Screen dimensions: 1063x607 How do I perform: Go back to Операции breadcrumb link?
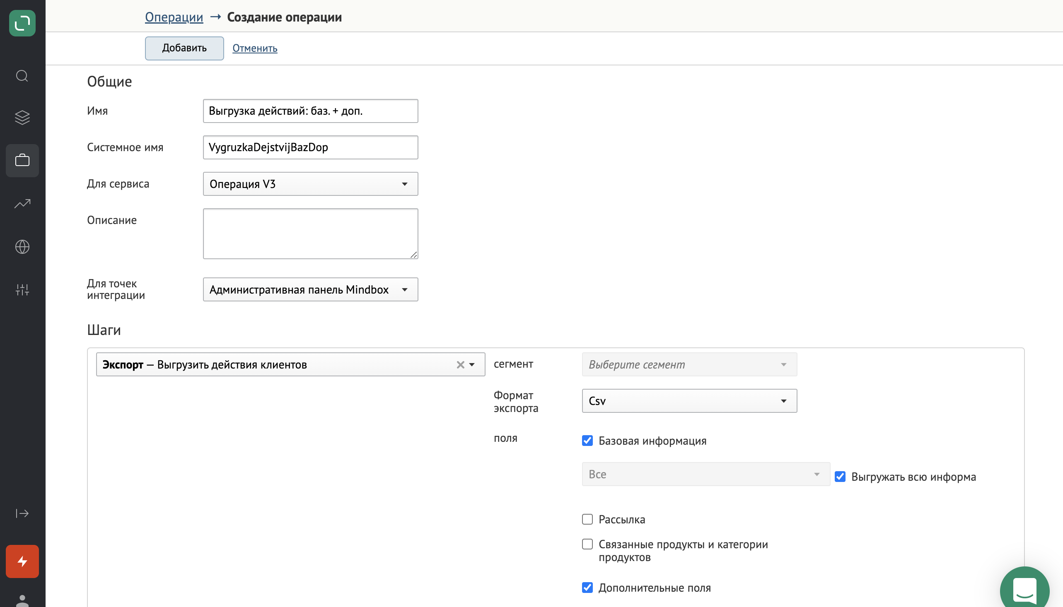pos(174,17)
